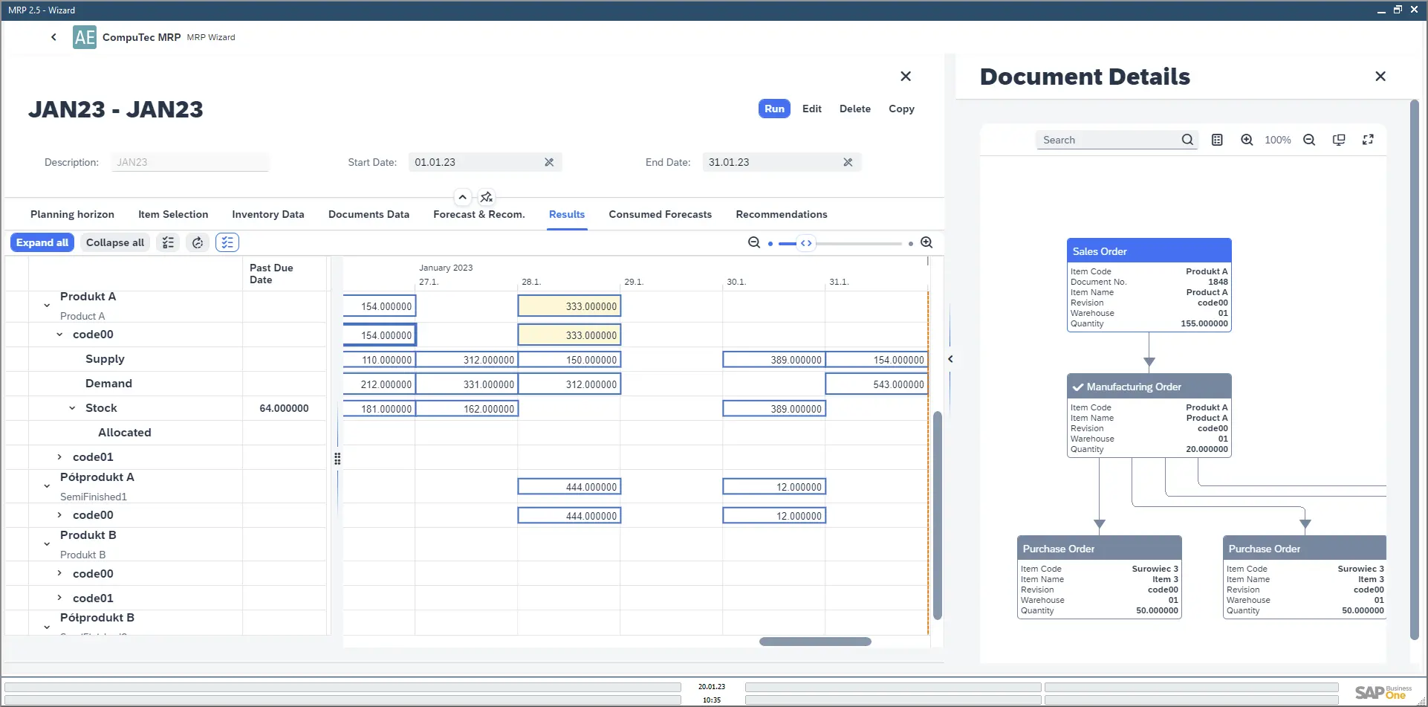
Task: Click the timeline zoom slider handle
Action: 806,243
